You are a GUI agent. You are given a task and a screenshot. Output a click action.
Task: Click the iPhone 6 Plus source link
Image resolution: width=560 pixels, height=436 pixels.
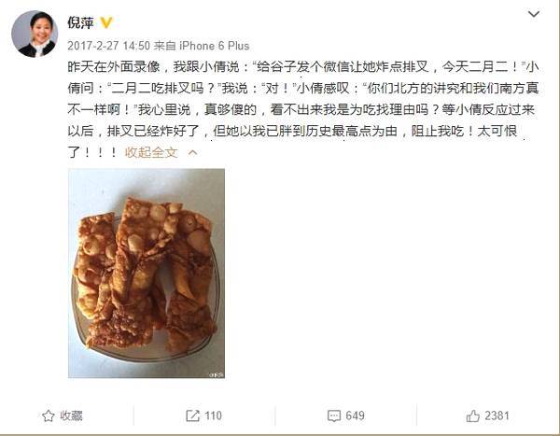pos(215,46)
